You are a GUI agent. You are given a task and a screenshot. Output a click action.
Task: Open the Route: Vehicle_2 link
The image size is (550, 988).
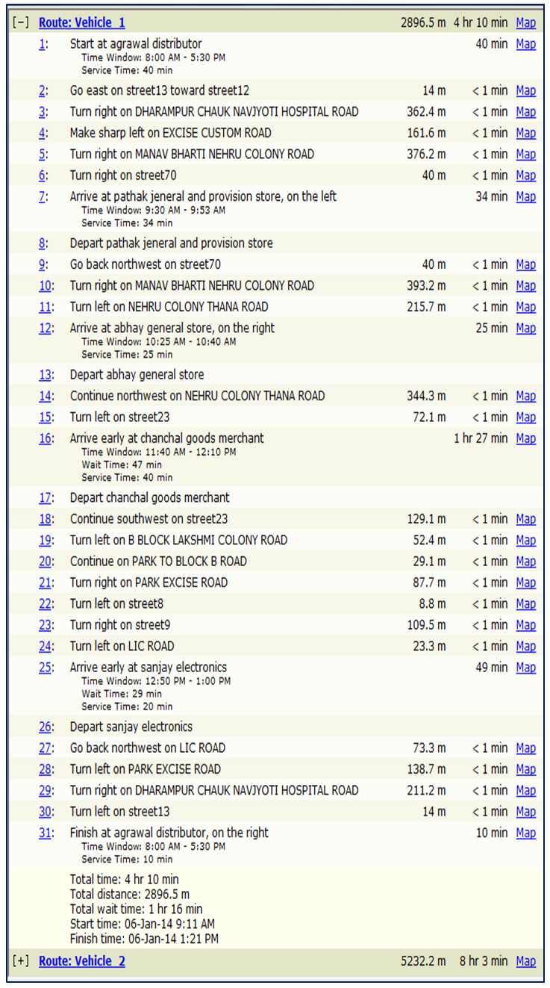[82, 961]
